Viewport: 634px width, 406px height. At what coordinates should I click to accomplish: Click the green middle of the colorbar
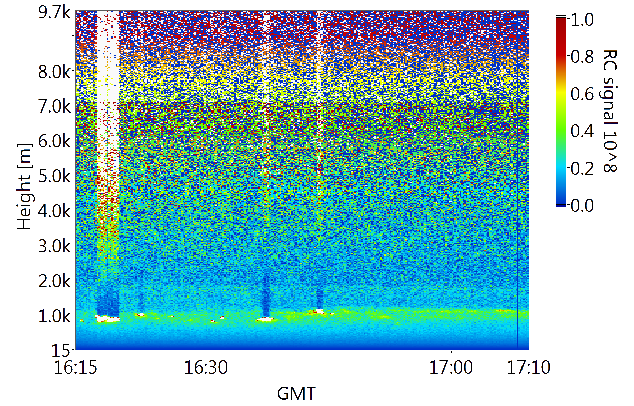click(561, 127)
